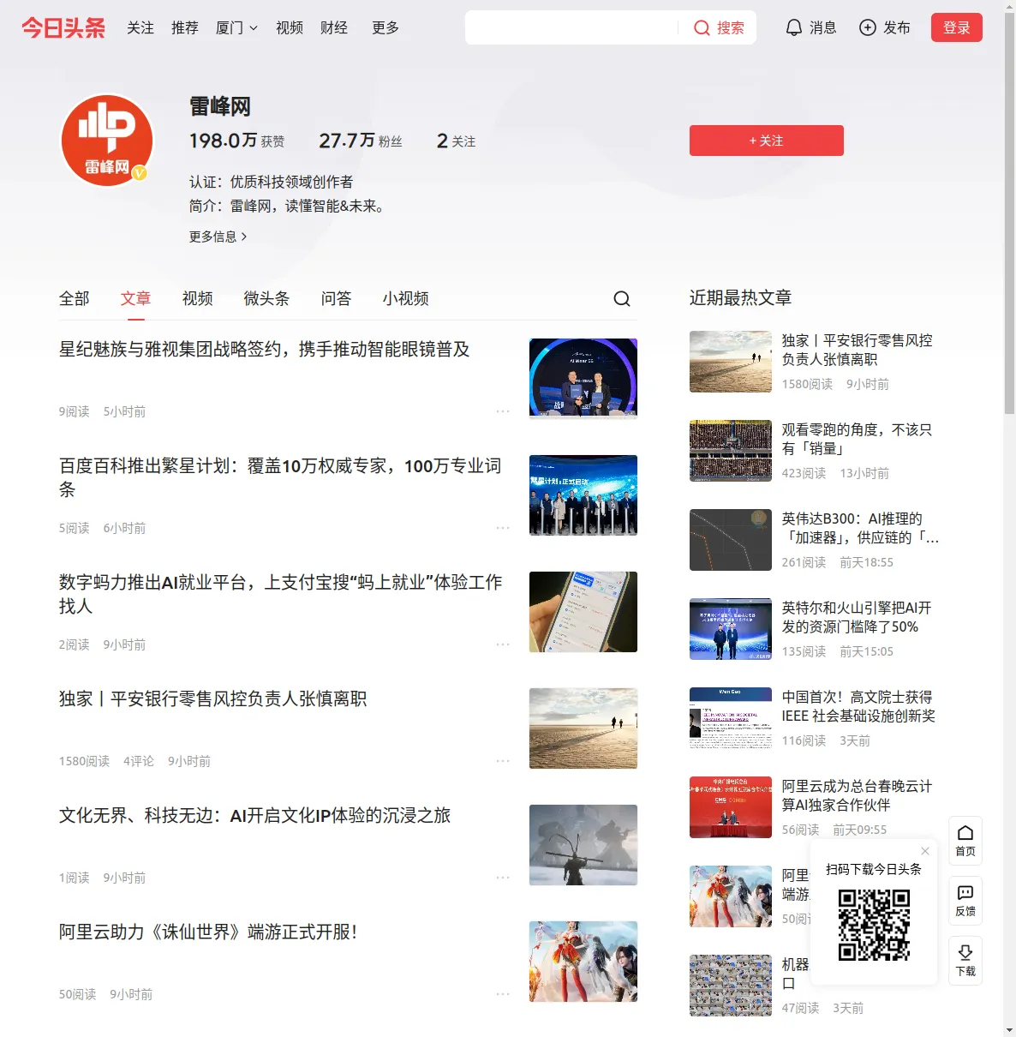This screenshot has width=1016, height=1037.
Task: Open 视频 in top navigation
Action: (290, 27)
